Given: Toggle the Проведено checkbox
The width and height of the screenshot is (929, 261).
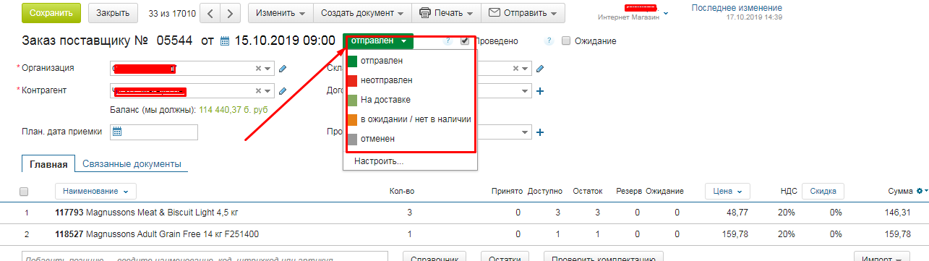Looking at the screenshot, I should 465,41.
